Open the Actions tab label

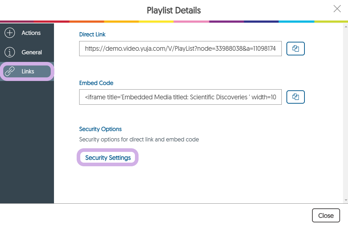pos(31,33)
